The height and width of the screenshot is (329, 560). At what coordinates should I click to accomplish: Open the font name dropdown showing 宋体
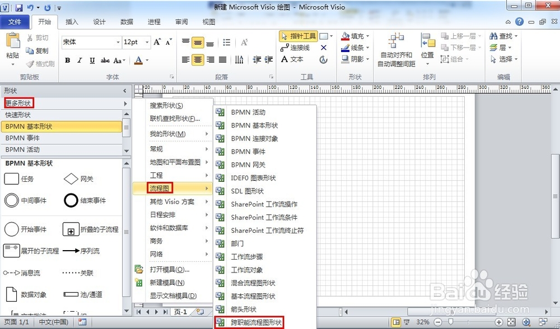tap(118, 42)
